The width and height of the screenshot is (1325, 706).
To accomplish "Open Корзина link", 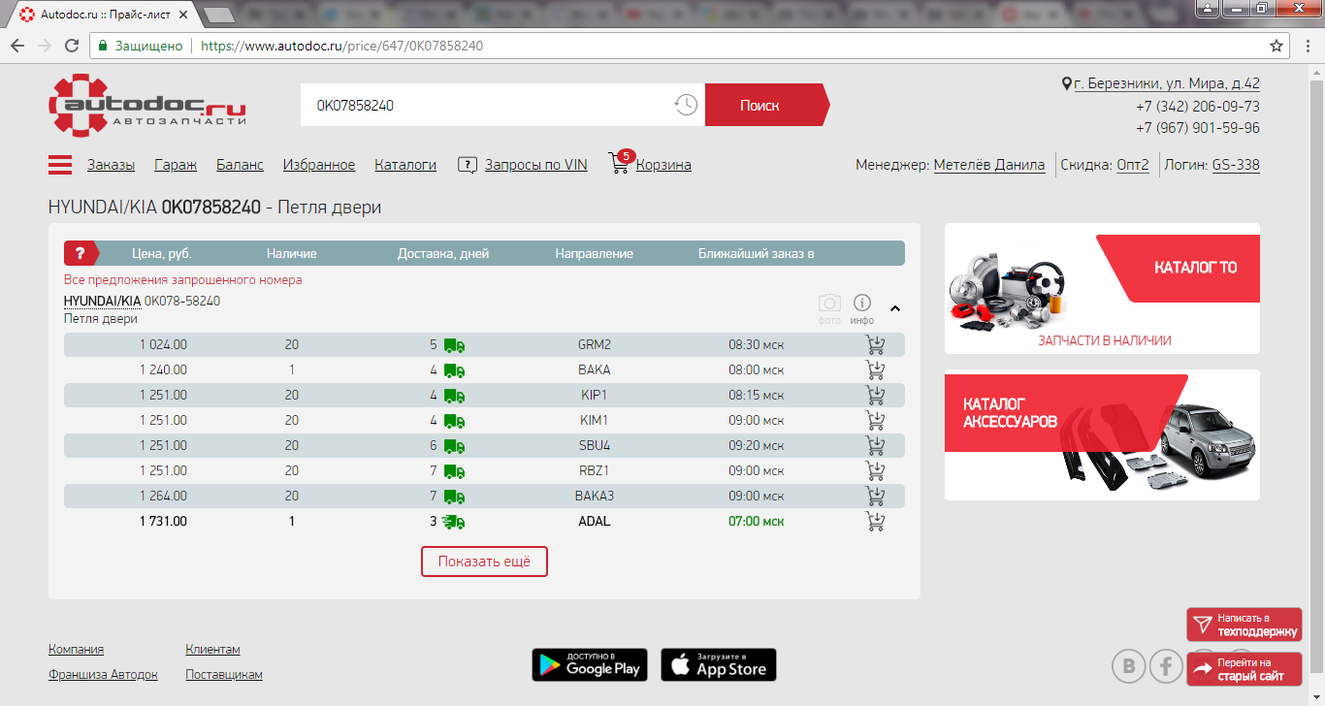I will [x=664, y=165].
